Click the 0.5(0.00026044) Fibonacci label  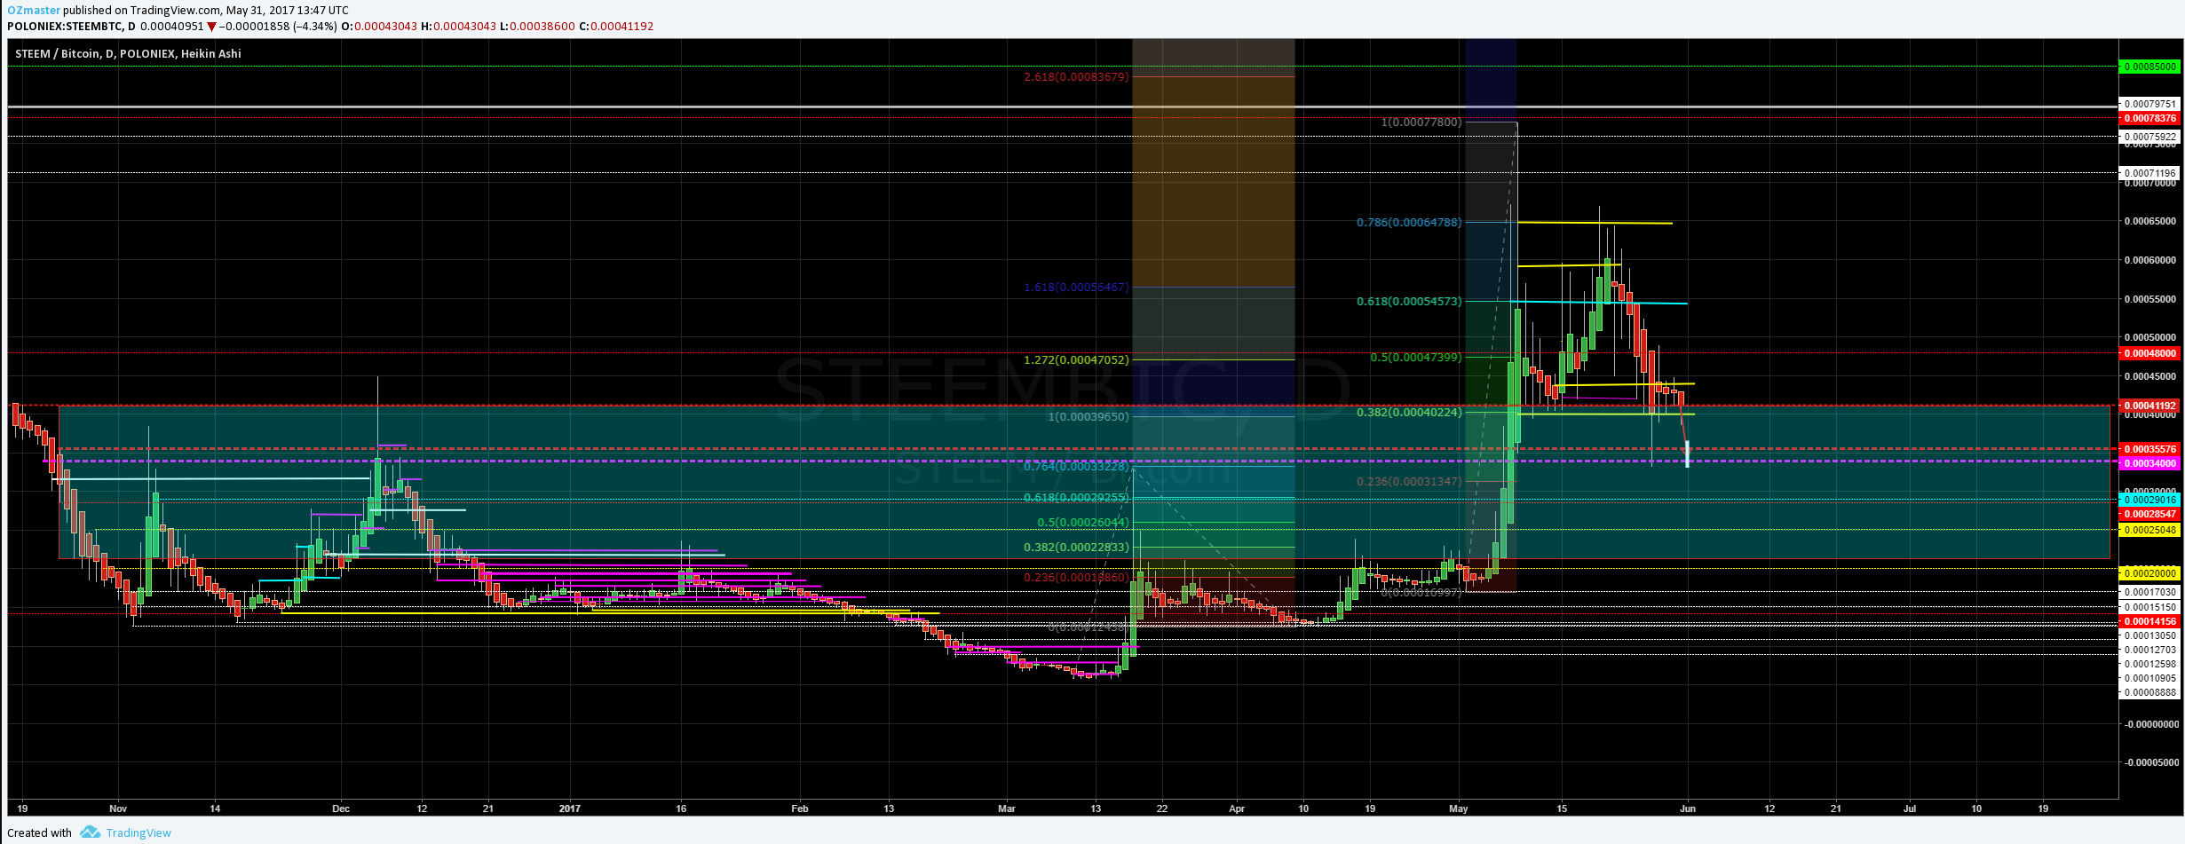1083,523
